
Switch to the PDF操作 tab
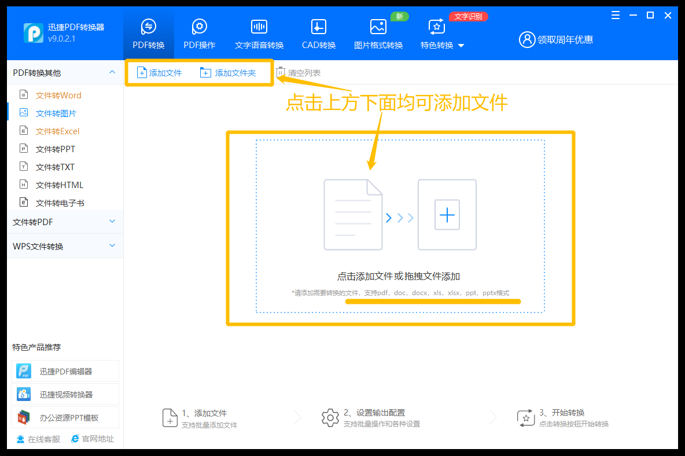click(x=199, y=33)
